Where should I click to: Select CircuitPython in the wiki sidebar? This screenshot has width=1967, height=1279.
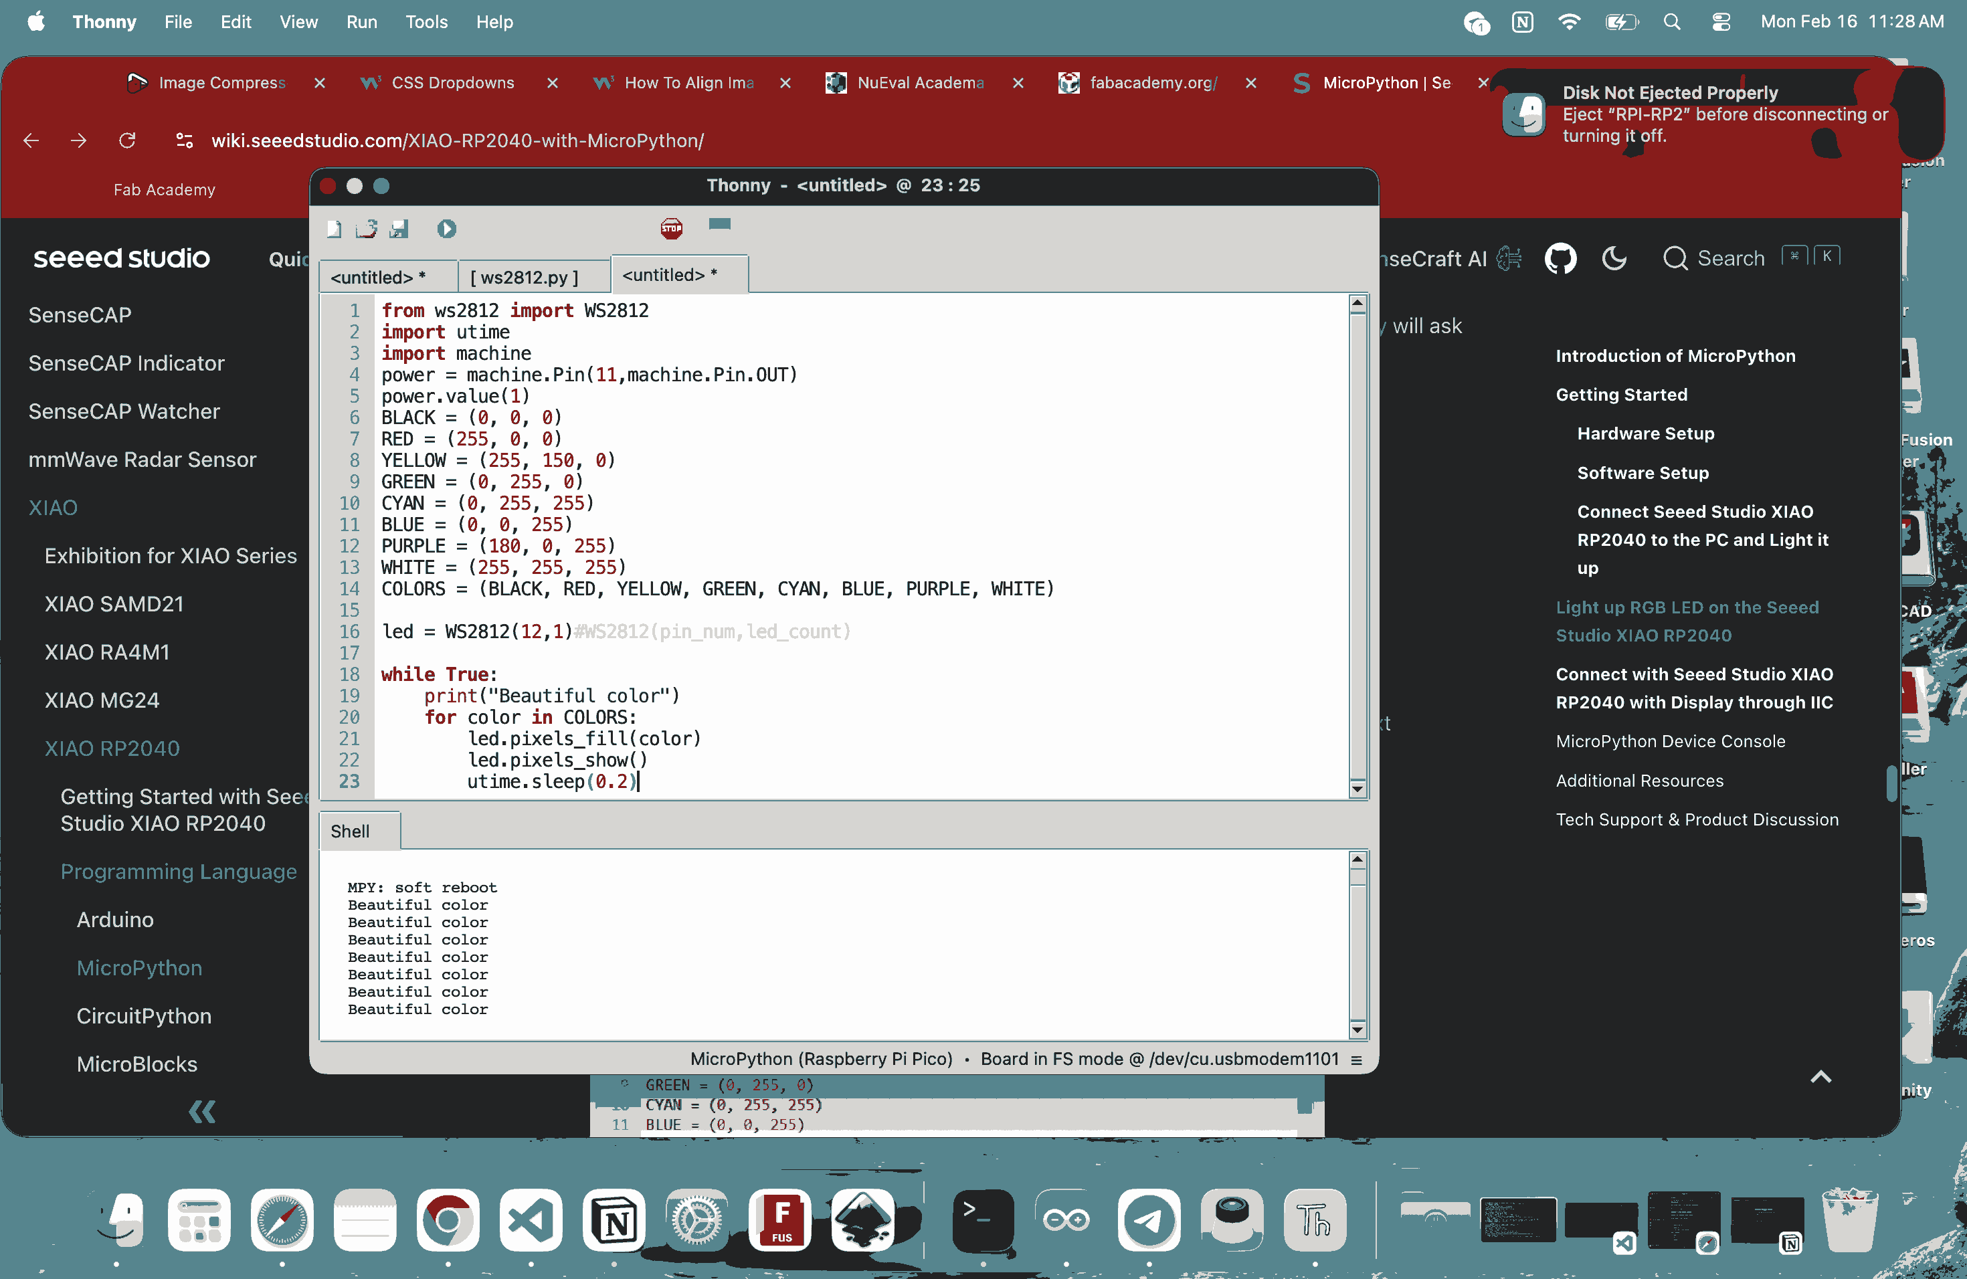[144, 1015]
